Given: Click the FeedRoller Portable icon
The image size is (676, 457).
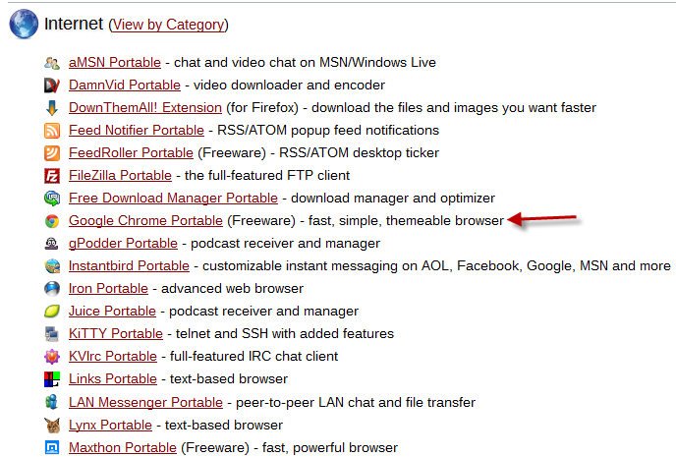Looking at the screenshot, I should [x=52, y=153].
